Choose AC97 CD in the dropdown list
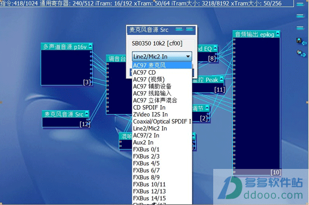The height and width of the screenshot is (205, 309). click(x=162, y=72)
